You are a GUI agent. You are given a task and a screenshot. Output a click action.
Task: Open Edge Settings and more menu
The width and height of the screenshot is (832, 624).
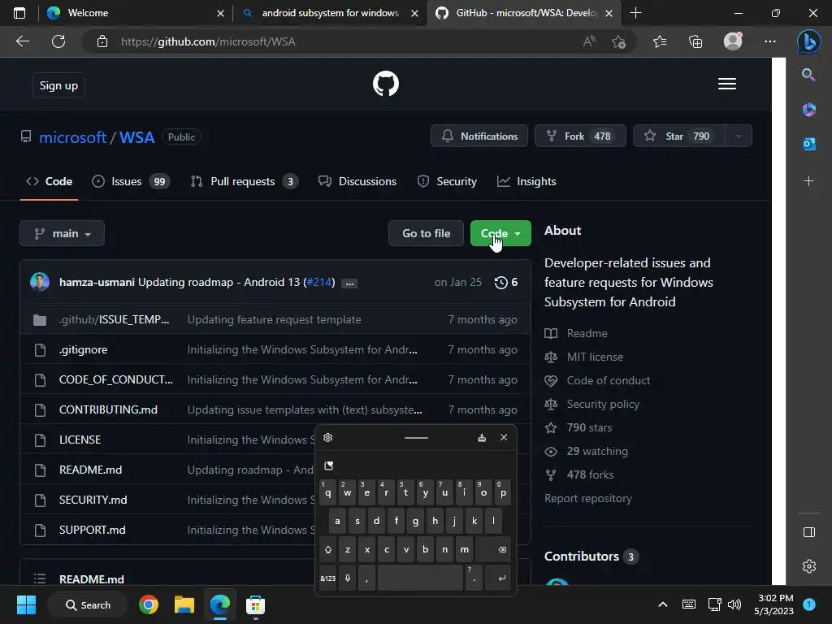coord(770,41)
